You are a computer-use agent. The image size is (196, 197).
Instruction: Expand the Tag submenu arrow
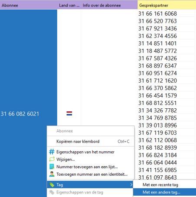(131, 185)
